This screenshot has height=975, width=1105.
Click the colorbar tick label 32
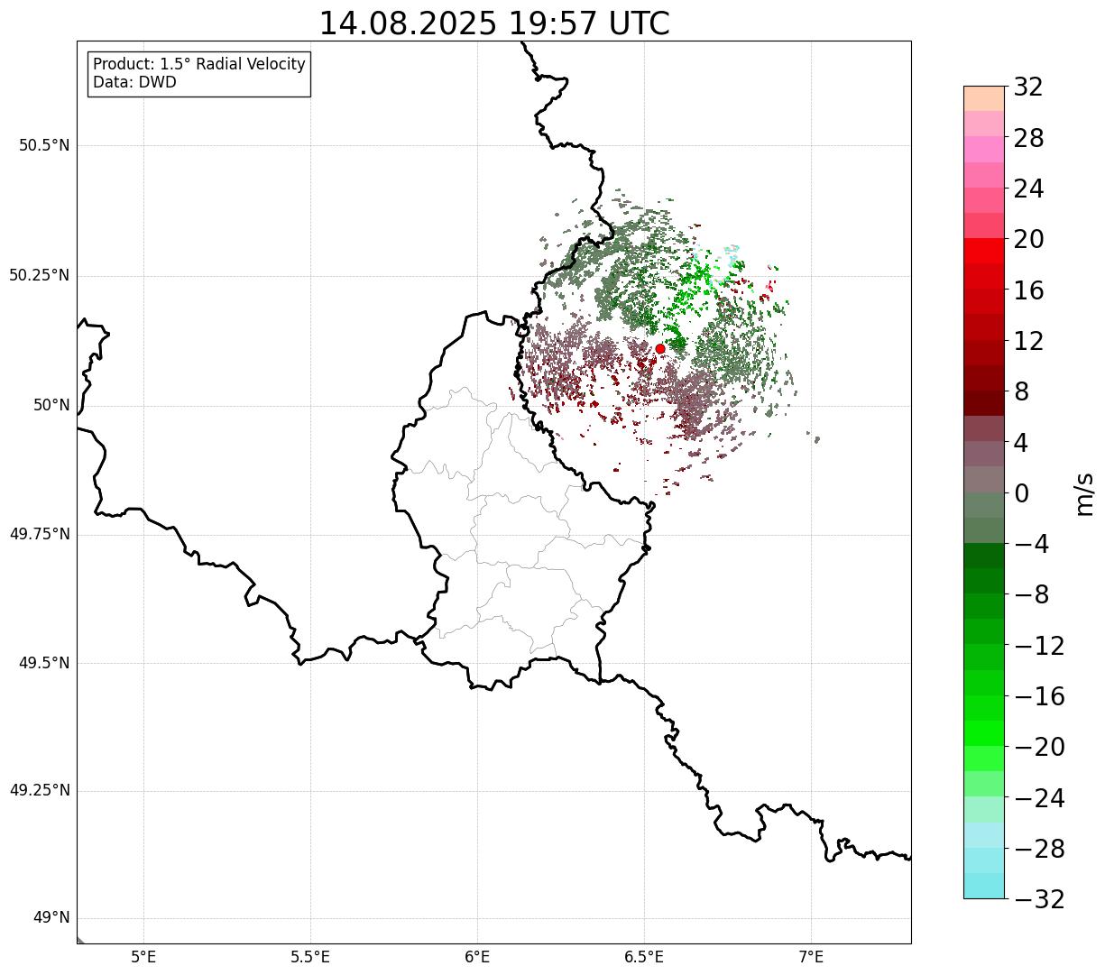click(1028, 87)
